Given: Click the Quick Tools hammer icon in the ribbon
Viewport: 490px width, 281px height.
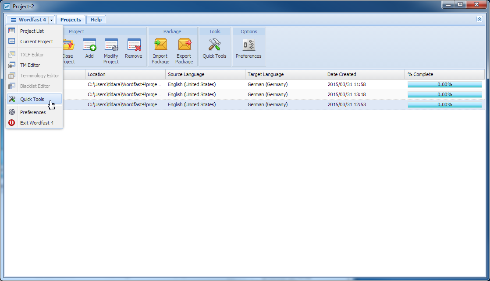Looking at the screenshot, I should pyautogui.click(x=214, y=45).
